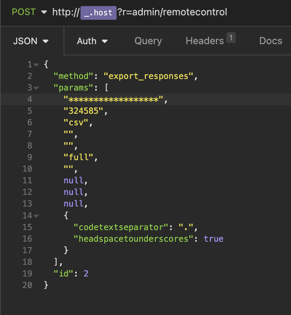Click the Headers count badge
The image size is (291, 315).
[x=231, y=37]
